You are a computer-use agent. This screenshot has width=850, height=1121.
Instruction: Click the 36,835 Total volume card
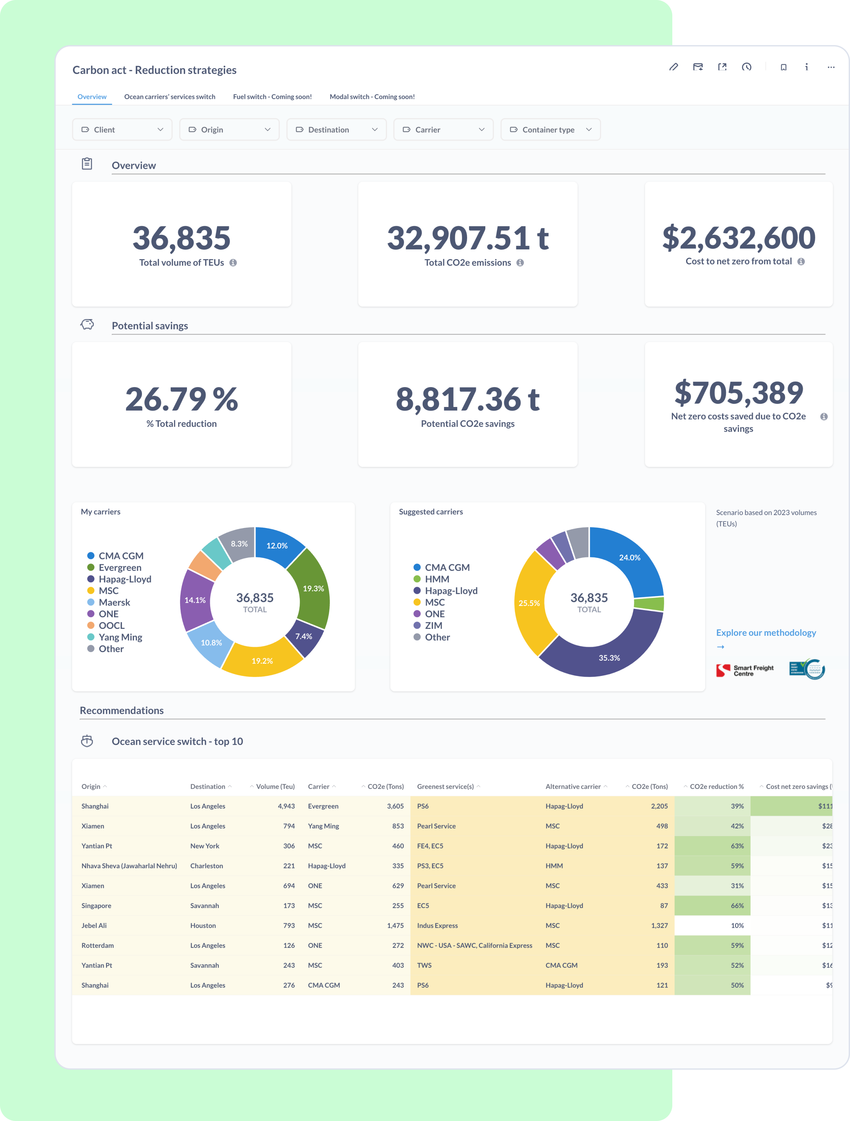pos(181,244)
